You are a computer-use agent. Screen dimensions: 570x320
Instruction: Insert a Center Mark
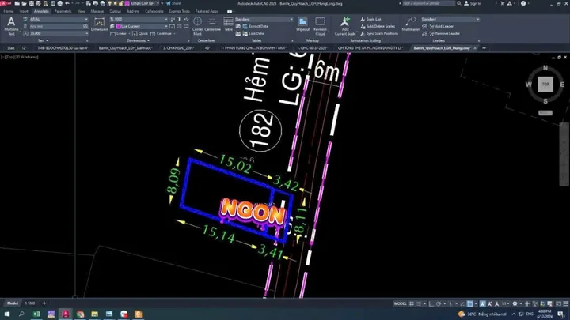coord(197,26)
